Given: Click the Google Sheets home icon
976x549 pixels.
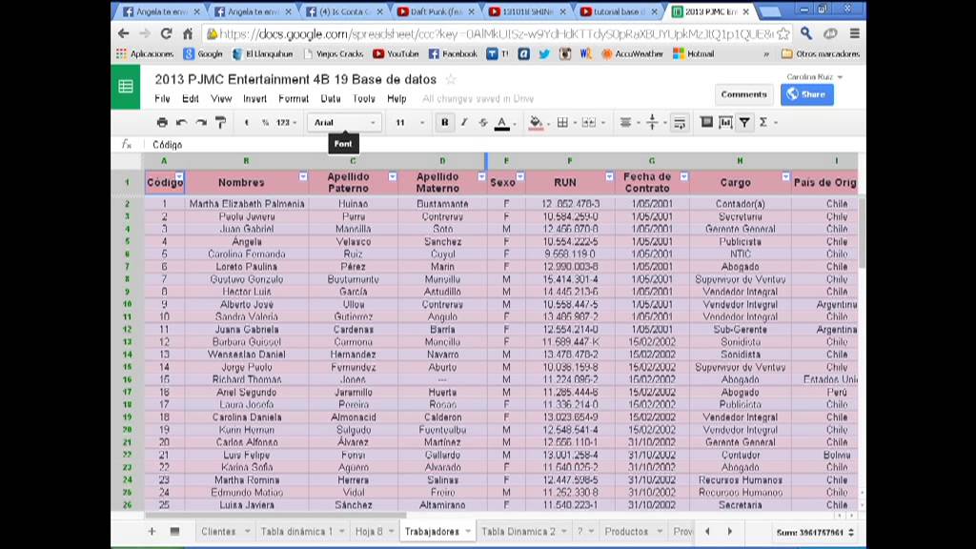Looking at the screenshot, I should click(126, 87).
